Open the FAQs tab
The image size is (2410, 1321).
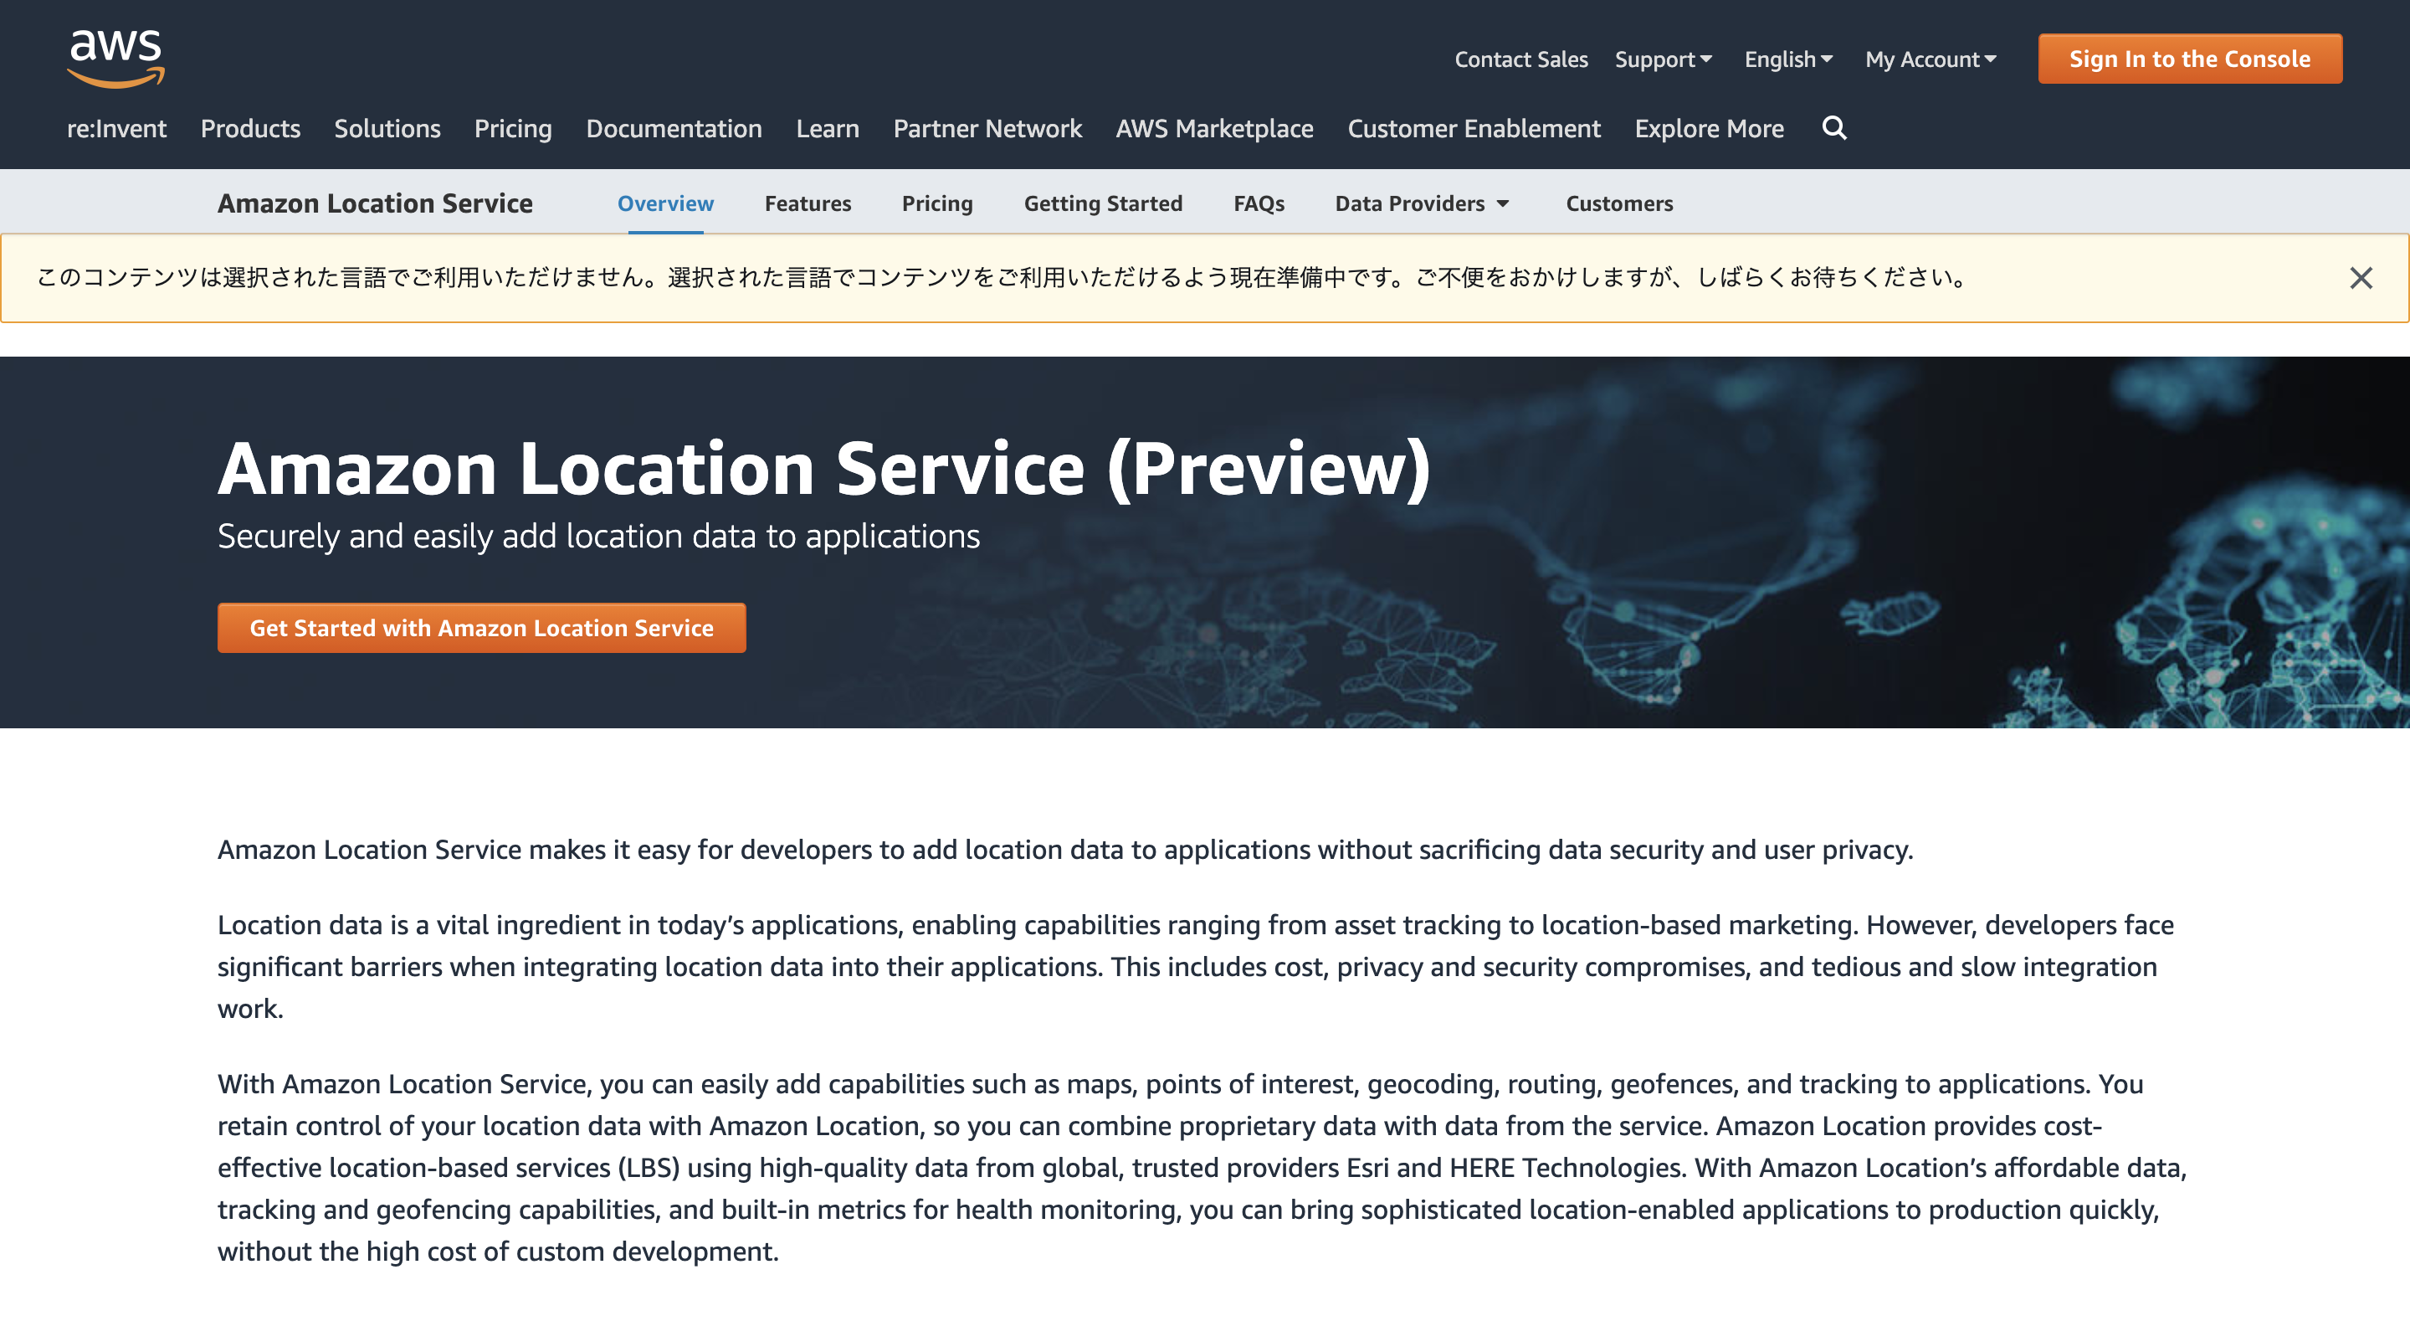click(x=1259, y=203)
